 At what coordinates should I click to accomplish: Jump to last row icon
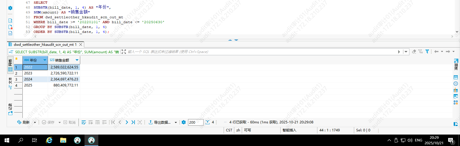(133, 122)
